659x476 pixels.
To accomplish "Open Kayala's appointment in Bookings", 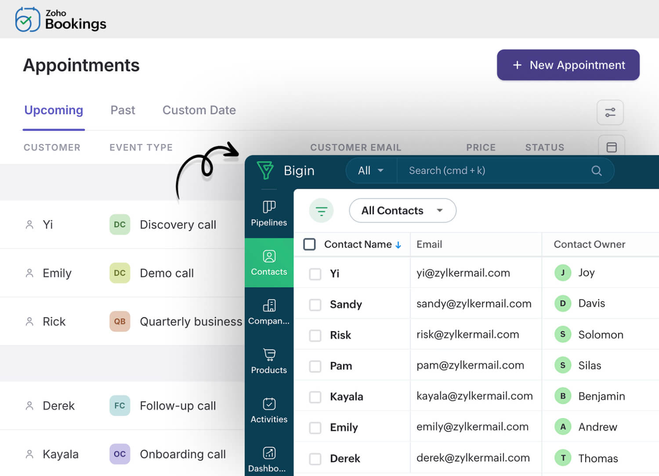I will click(x=122, y=454).
